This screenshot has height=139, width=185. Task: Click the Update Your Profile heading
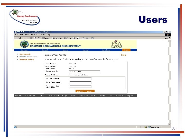(55, 55)
